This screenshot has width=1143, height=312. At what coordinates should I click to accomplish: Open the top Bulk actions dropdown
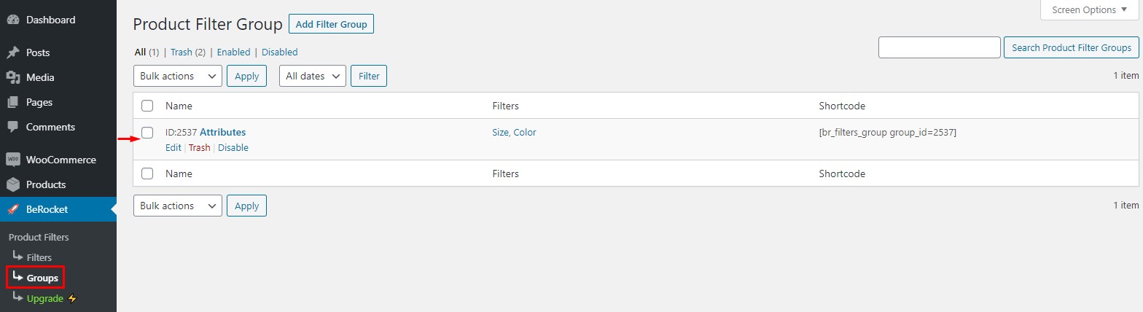tap(178, 76)
